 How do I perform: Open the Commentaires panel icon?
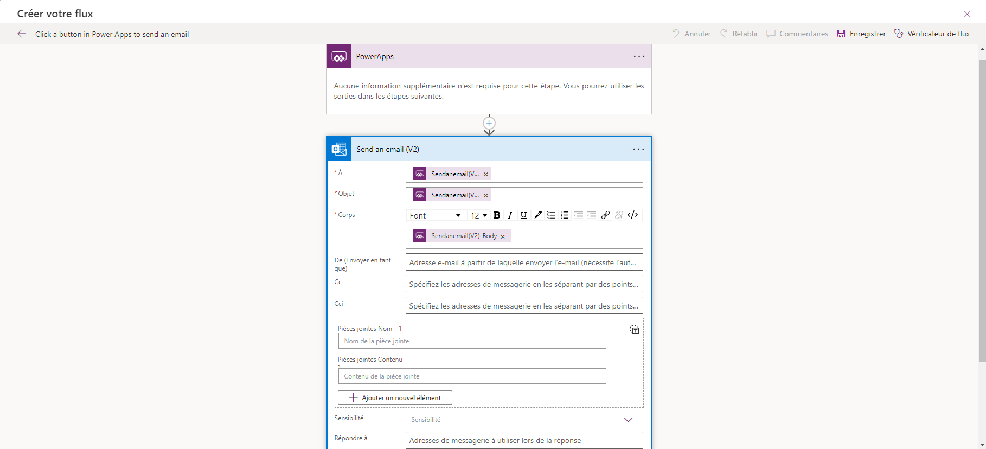pos(771,34)
